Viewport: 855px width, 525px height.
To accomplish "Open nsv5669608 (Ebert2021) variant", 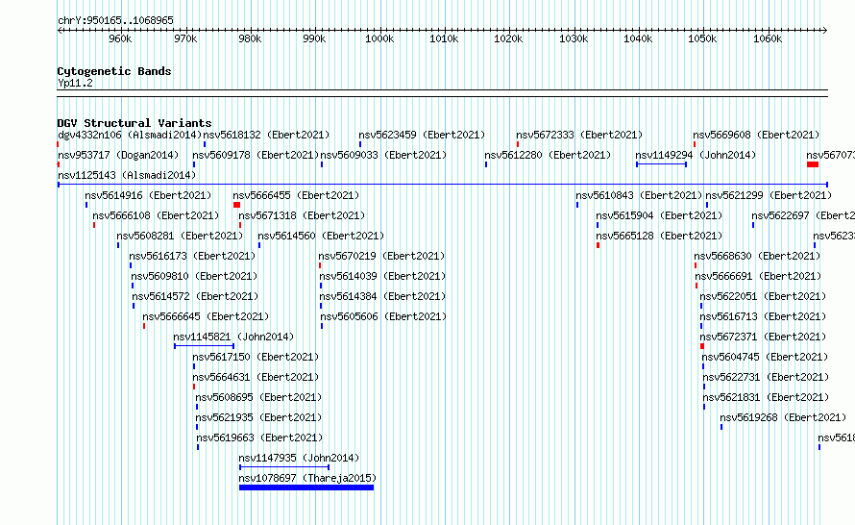I will [x=756, y=135].
